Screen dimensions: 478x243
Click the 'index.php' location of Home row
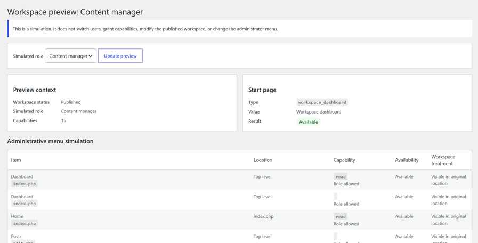point(263,216)
